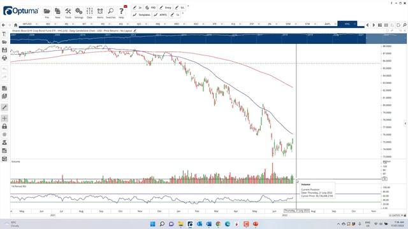408x229 pixels.
Task: Open Word from taskbar
Action: [x=208, y=224]
